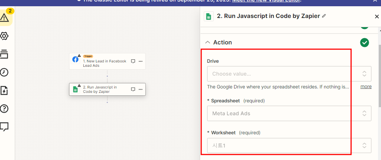Click the 'more' link under Drive description
The image size is (381, 160).
pyautogui.click(x=366, y=87)
